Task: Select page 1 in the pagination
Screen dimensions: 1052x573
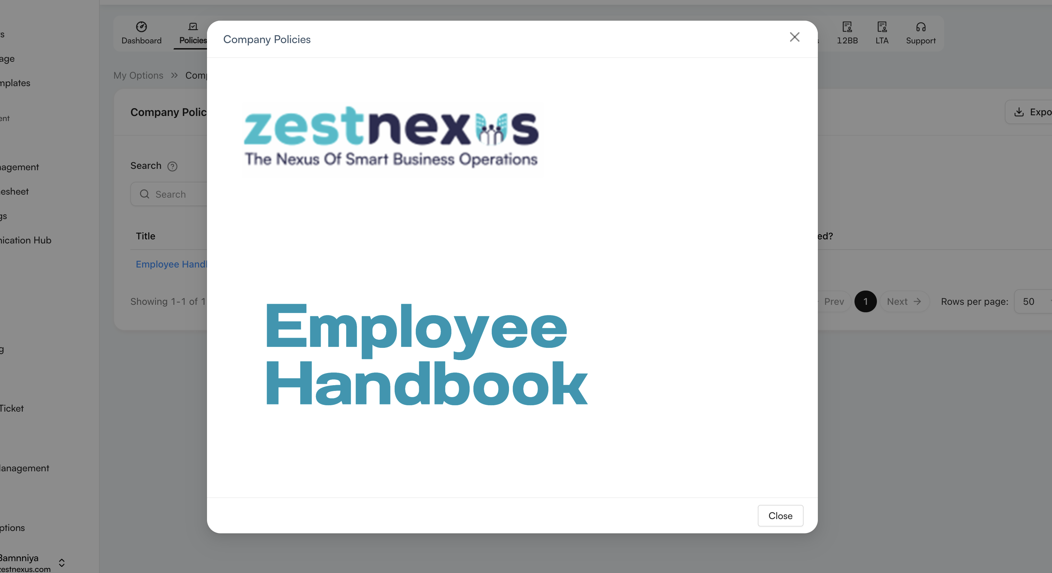Action: [x=865, y=302]
